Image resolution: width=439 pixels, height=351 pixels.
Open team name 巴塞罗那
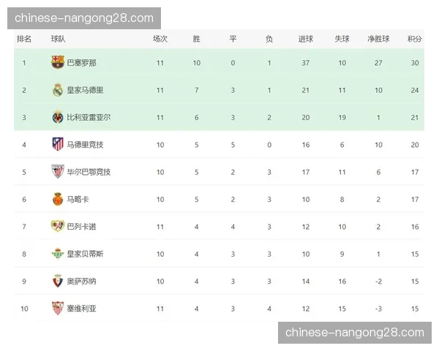click(81, 63)
